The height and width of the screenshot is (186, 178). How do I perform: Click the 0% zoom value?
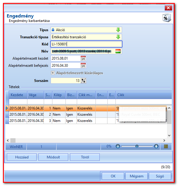coord(109,146)
